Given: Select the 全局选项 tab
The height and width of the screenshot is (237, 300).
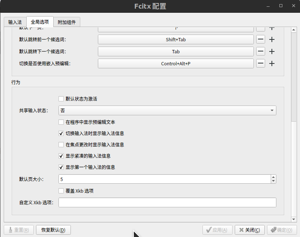Looking at the screenshot, I should pyautogui.click(x=40, y=22).
